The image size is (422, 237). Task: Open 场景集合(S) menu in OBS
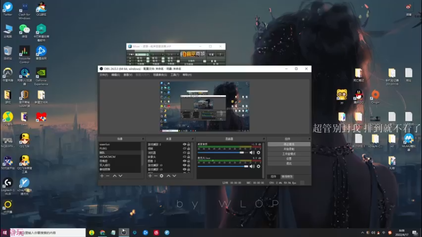click(x=160, y=75)
